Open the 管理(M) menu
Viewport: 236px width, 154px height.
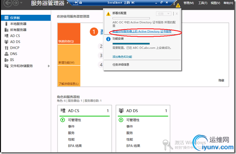[x=189, y=3]
